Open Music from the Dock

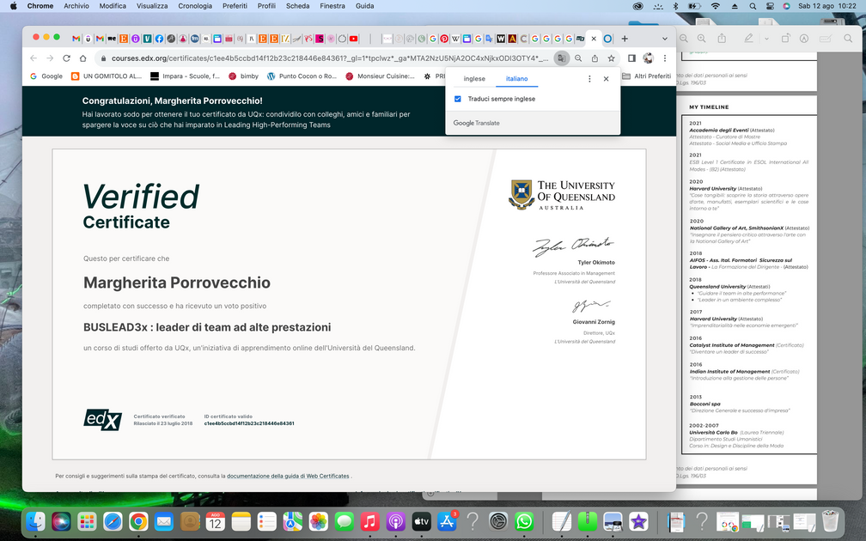click(369, 521)
